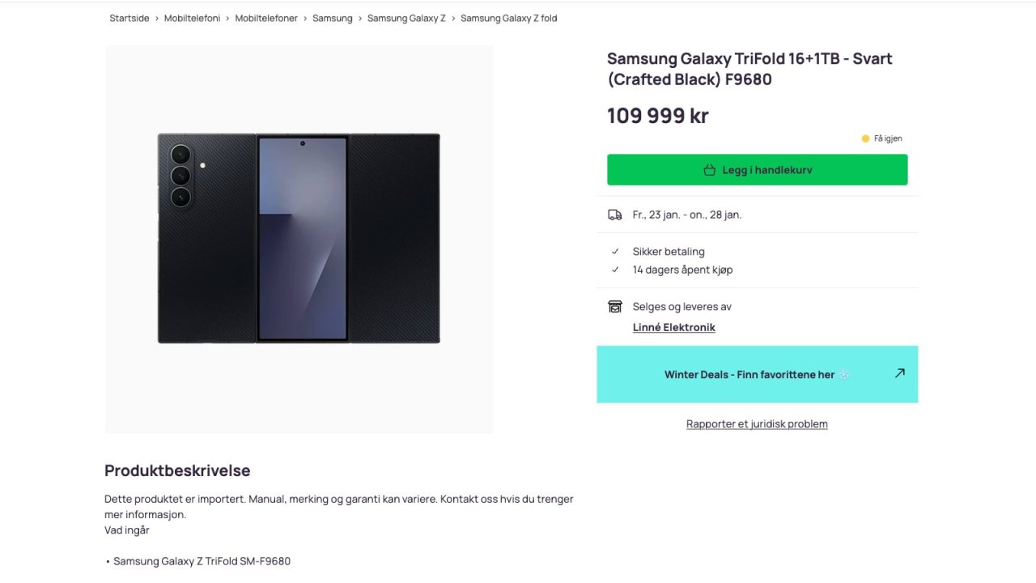Navigate to the Mobiltelefoner breadcrumb
1036x583 pixels.
[x=266, y=18]
